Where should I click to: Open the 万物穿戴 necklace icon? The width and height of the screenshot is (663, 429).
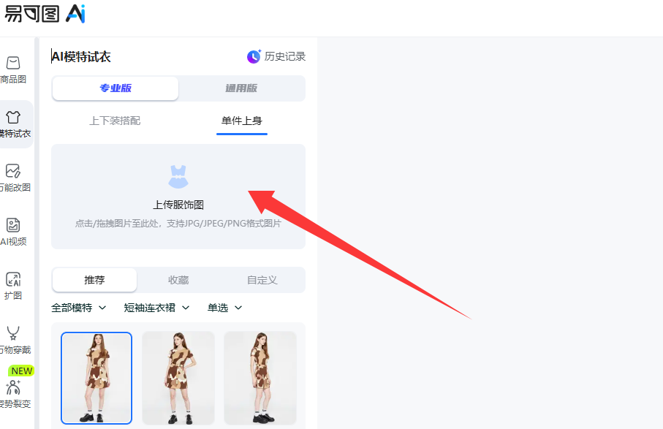click(x=13, y=334)
